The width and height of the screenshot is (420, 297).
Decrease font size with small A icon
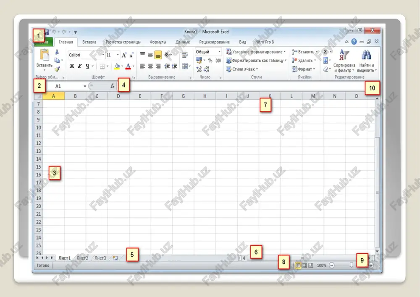click(131, 55)
